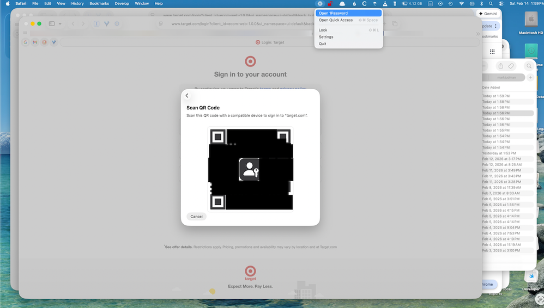Open the Develop menu in menu bar
Screen dimensions: 544x308
click(122, 3)
